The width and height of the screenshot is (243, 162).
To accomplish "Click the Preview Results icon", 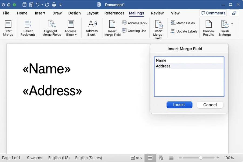I will 208,28.
